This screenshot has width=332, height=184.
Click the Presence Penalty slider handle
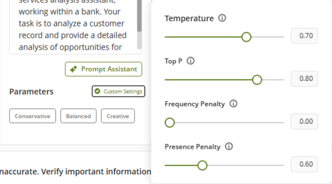[x=202, y=165]
